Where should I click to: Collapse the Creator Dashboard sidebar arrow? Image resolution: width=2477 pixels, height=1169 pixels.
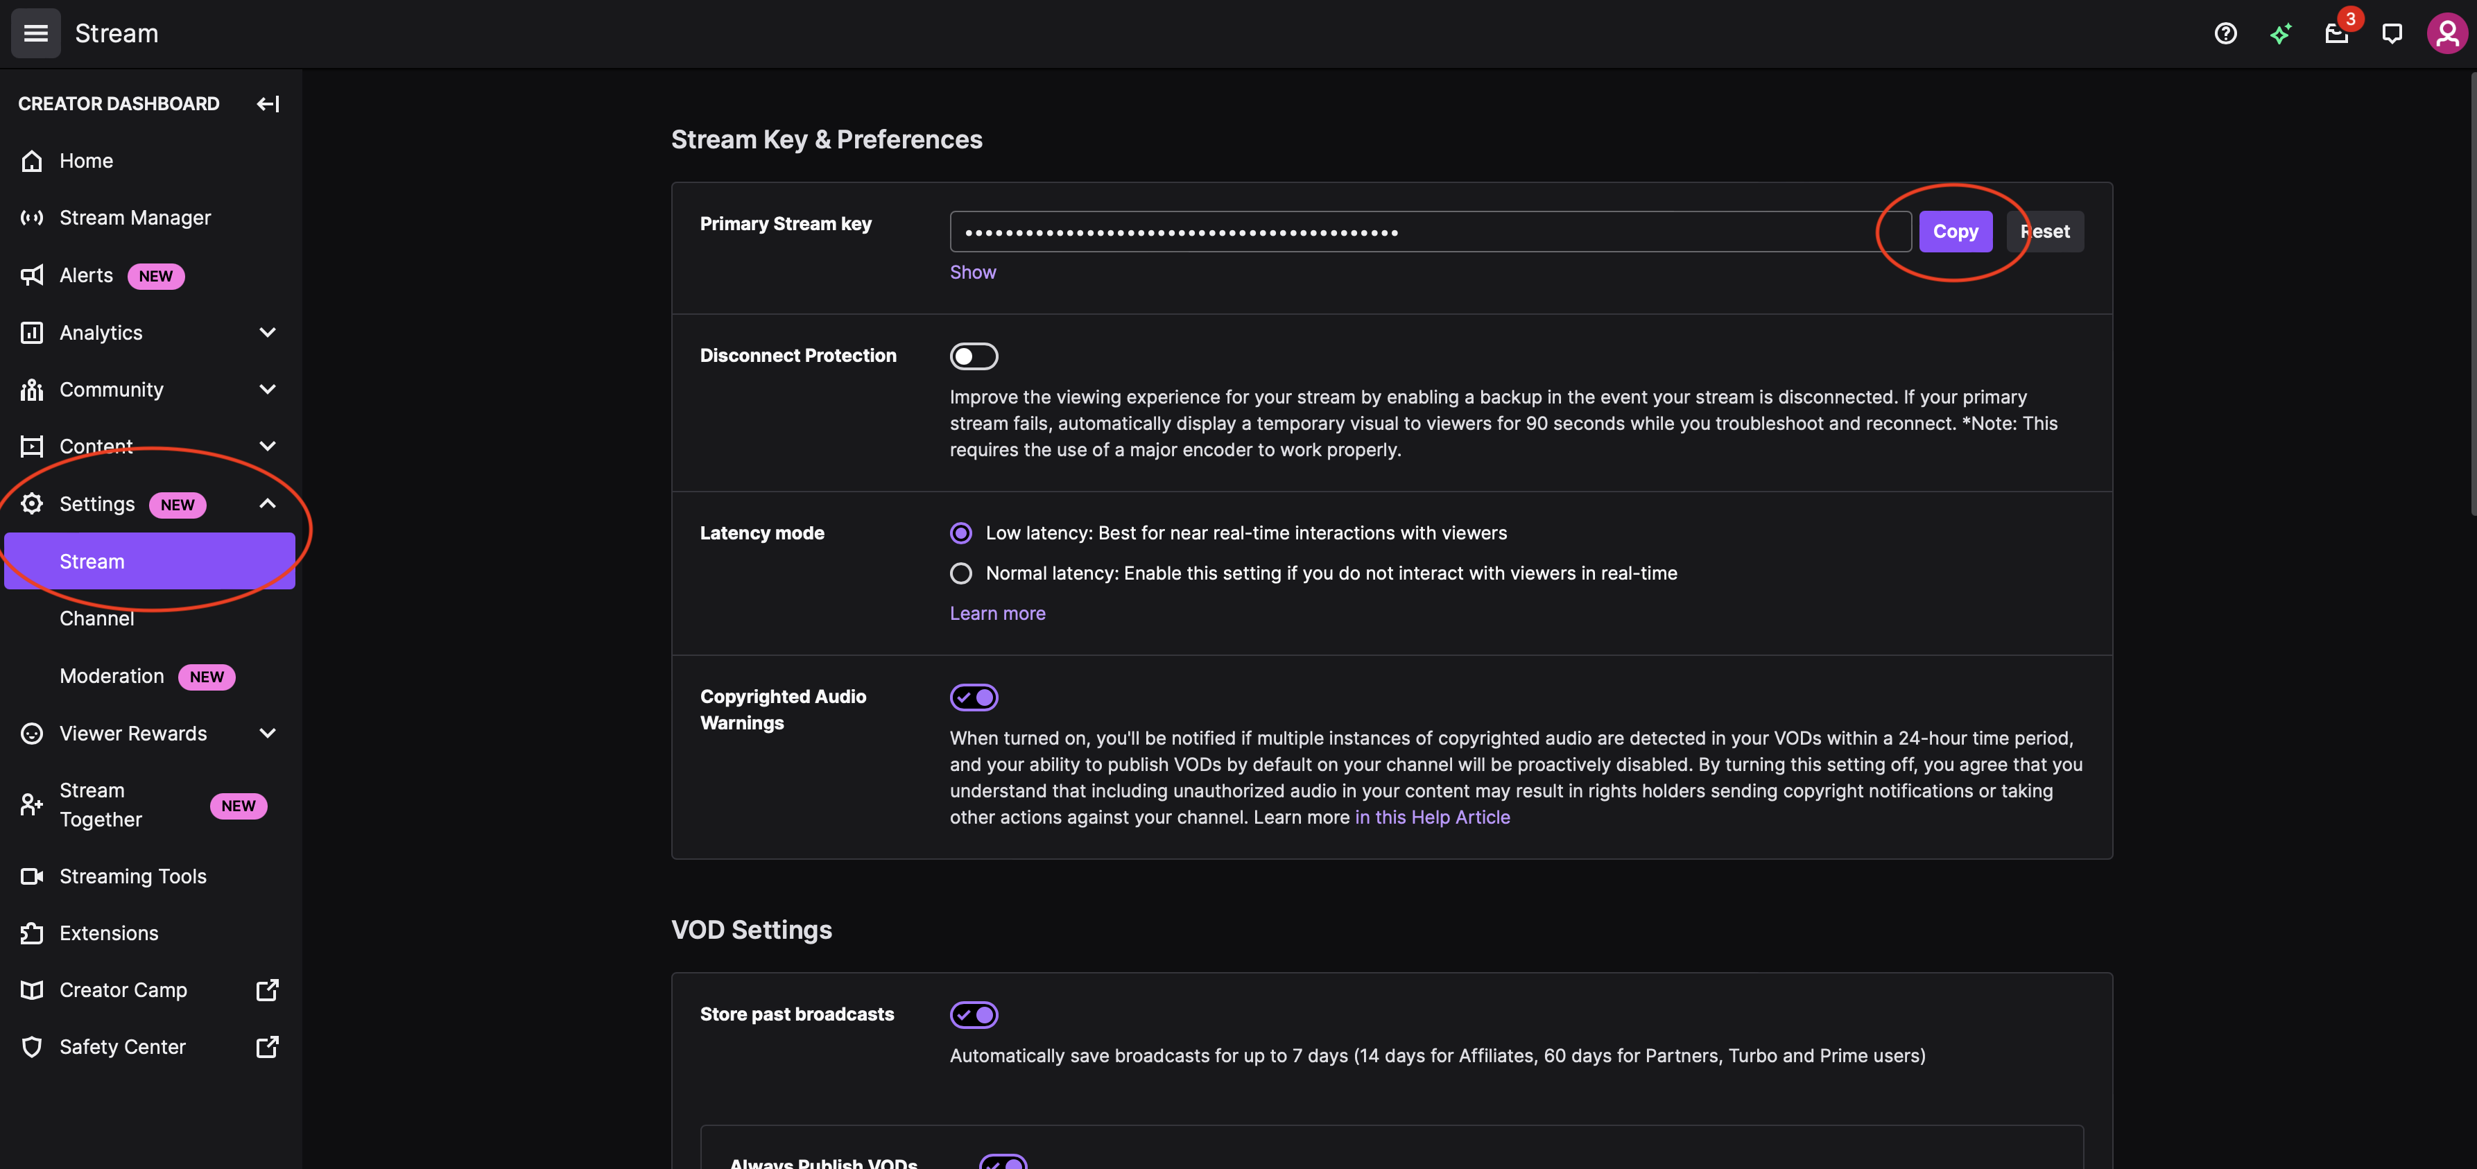tap(267, 104)
